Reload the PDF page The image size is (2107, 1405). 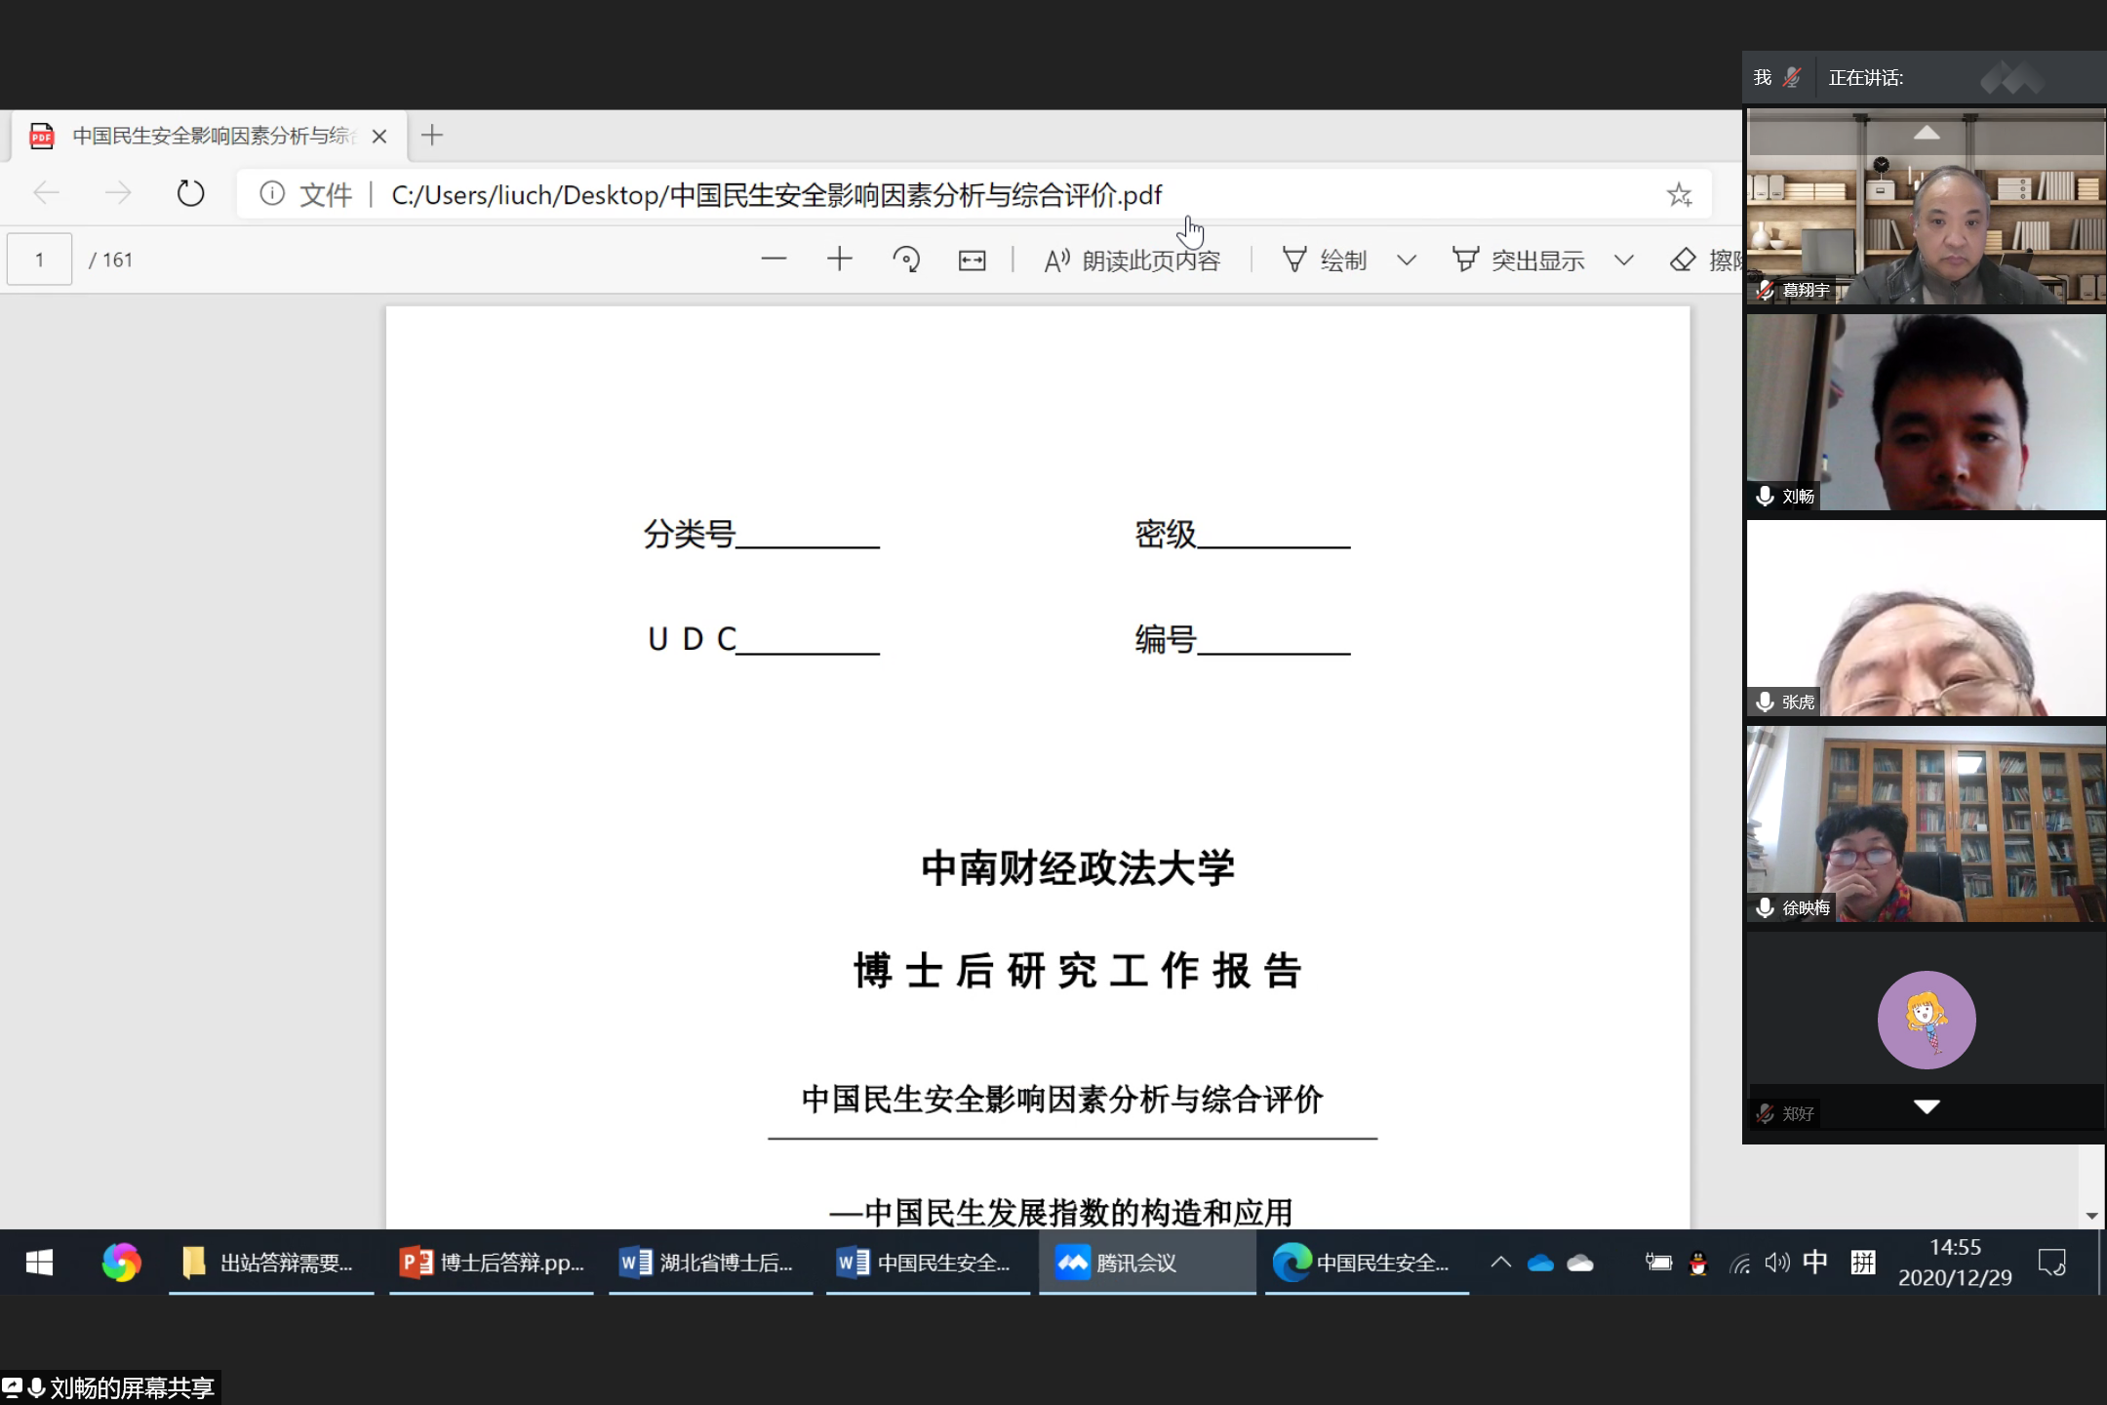click(190, 193)
